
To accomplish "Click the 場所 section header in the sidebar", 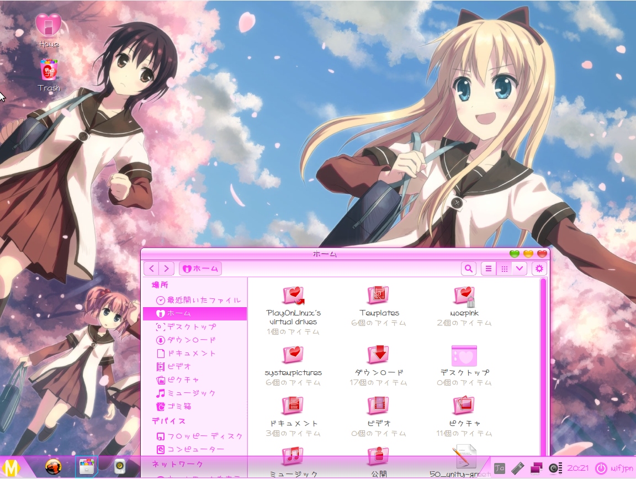I will click(160, 285).
